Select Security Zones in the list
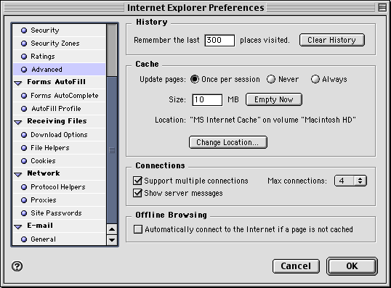Viewport: 391px width, 288px height. pos(60,44)
